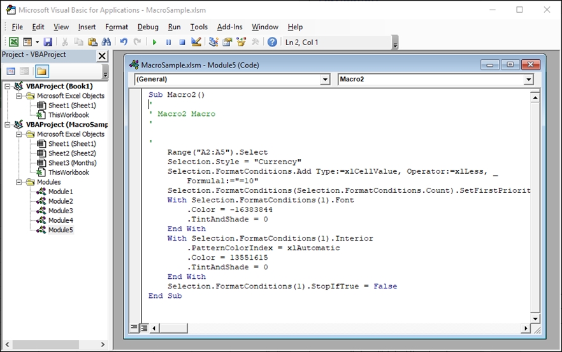Click the 'Sub Macro2()' code line
Viewport: 562px width, 352px height.
click(177, 95)
